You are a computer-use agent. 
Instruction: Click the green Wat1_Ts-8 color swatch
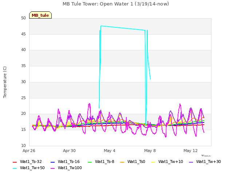[x=90, y=162]
